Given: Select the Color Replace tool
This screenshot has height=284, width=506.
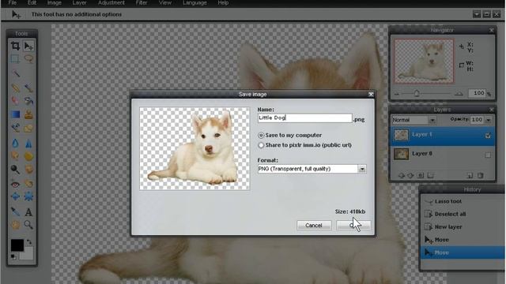Looking at the screenshot, I should (x=15, y=128).
